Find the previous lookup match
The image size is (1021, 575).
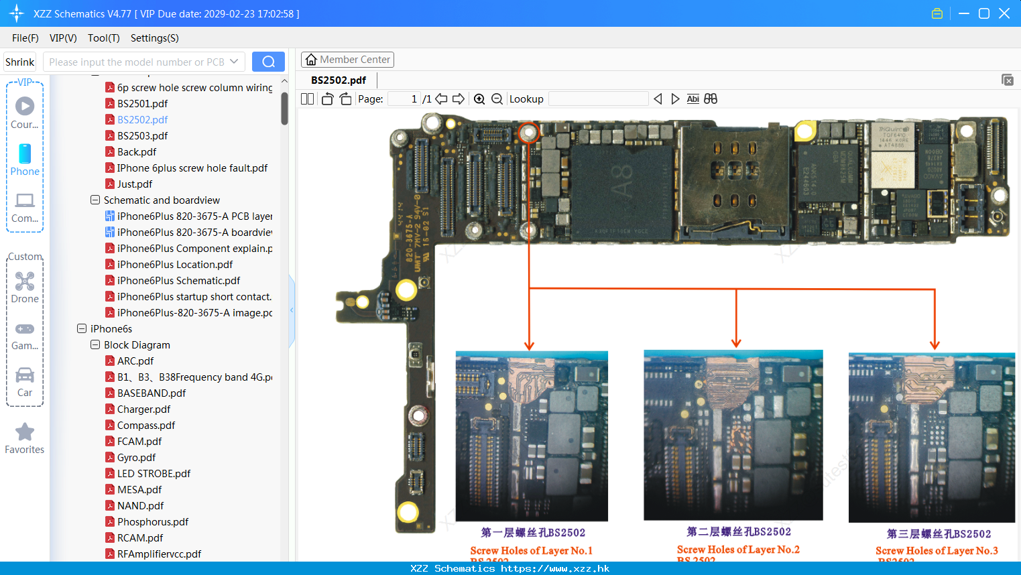658,99
